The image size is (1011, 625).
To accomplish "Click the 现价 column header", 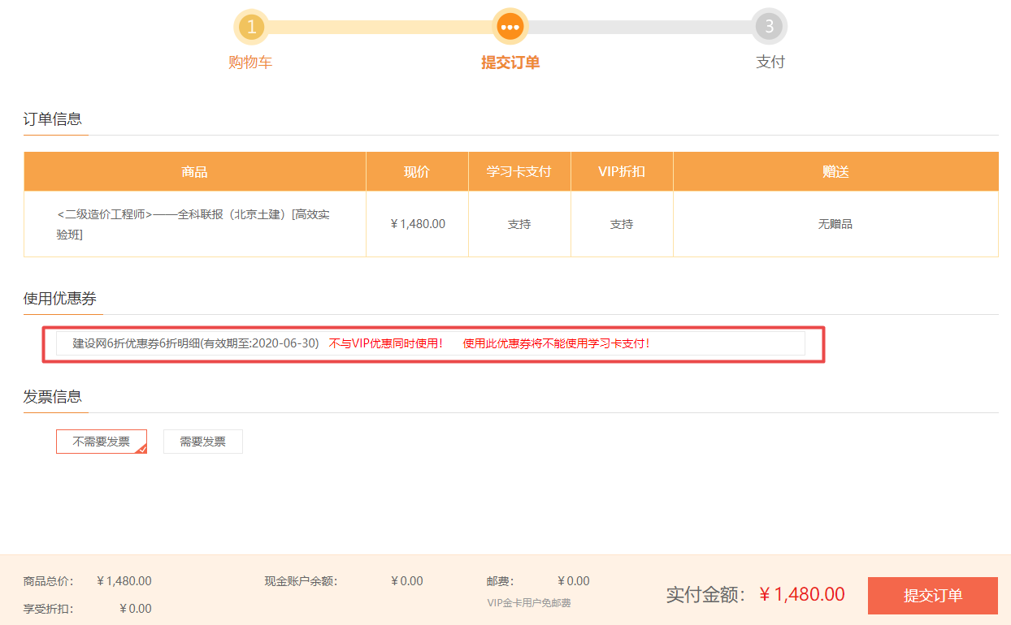I will tap(417, 170).
